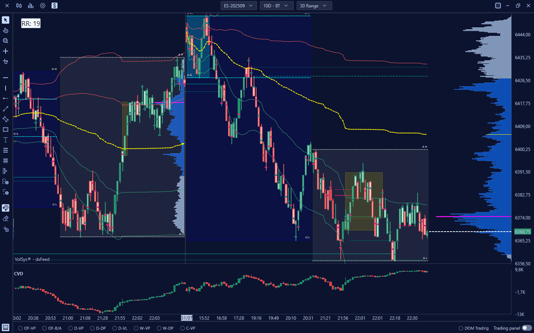The image size is (534, 333).
Task: Open the candlestick chart type icon
Action: [x=19, y=6]
